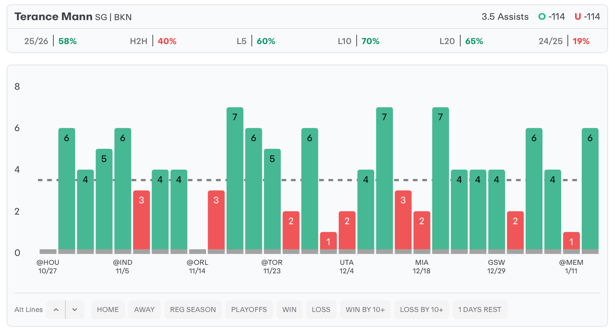Enable the REG SEASON filter
Image resolution: width=615 pixels, height=334 pixels.
point(193,310)
